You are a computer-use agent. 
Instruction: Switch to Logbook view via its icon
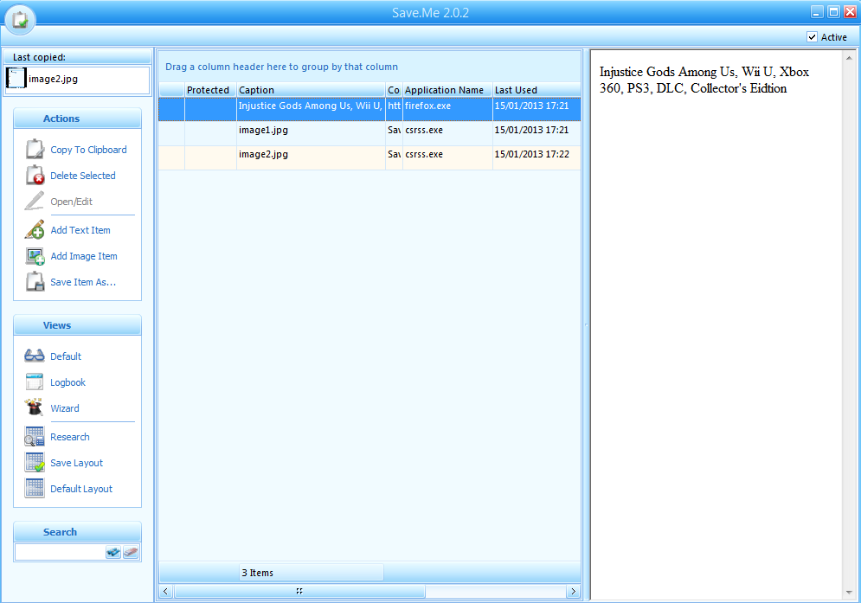(x=35, y=382)
